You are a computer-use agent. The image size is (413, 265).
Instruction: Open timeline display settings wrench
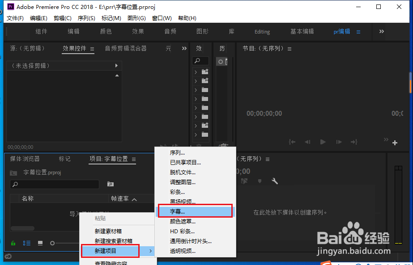275,181
